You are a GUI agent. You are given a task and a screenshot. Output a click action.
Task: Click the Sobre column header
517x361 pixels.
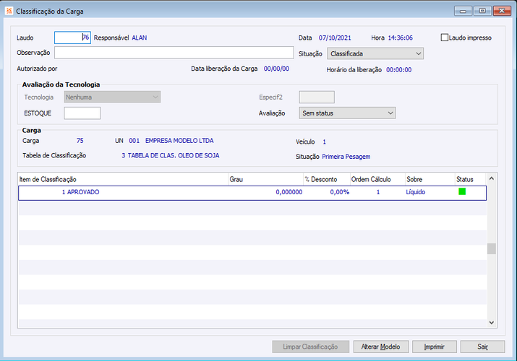(x=430, y=179)
